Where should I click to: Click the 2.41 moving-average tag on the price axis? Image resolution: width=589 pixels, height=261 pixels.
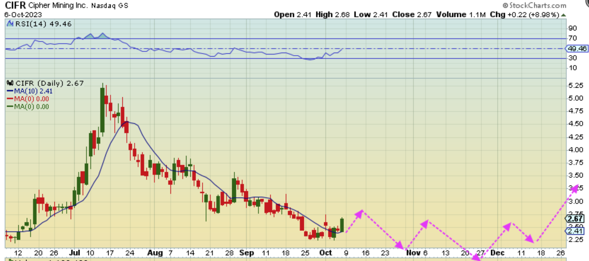pos(575,231)
